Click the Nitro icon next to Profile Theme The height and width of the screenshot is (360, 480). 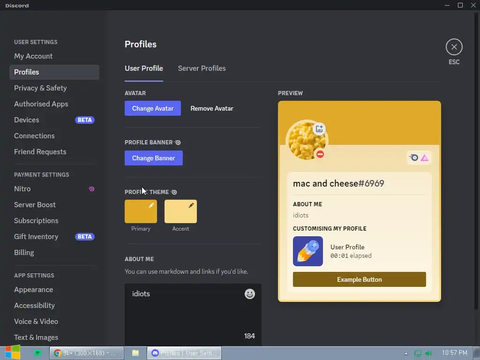174,192
